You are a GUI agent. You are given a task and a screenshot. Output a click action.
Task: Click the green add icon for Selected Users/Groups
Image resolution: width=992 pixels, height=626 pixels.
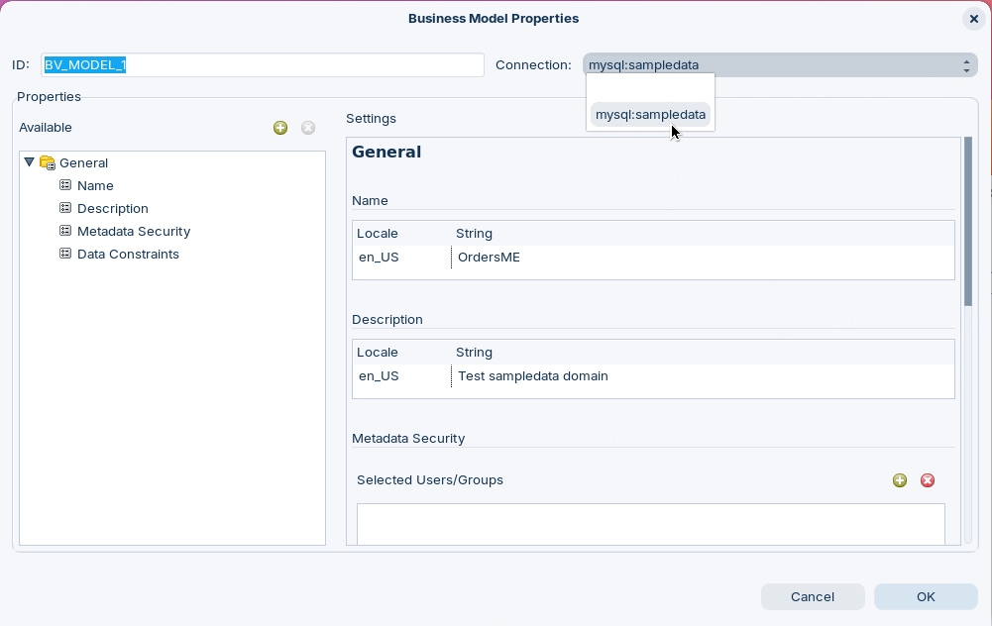point(900,480)
